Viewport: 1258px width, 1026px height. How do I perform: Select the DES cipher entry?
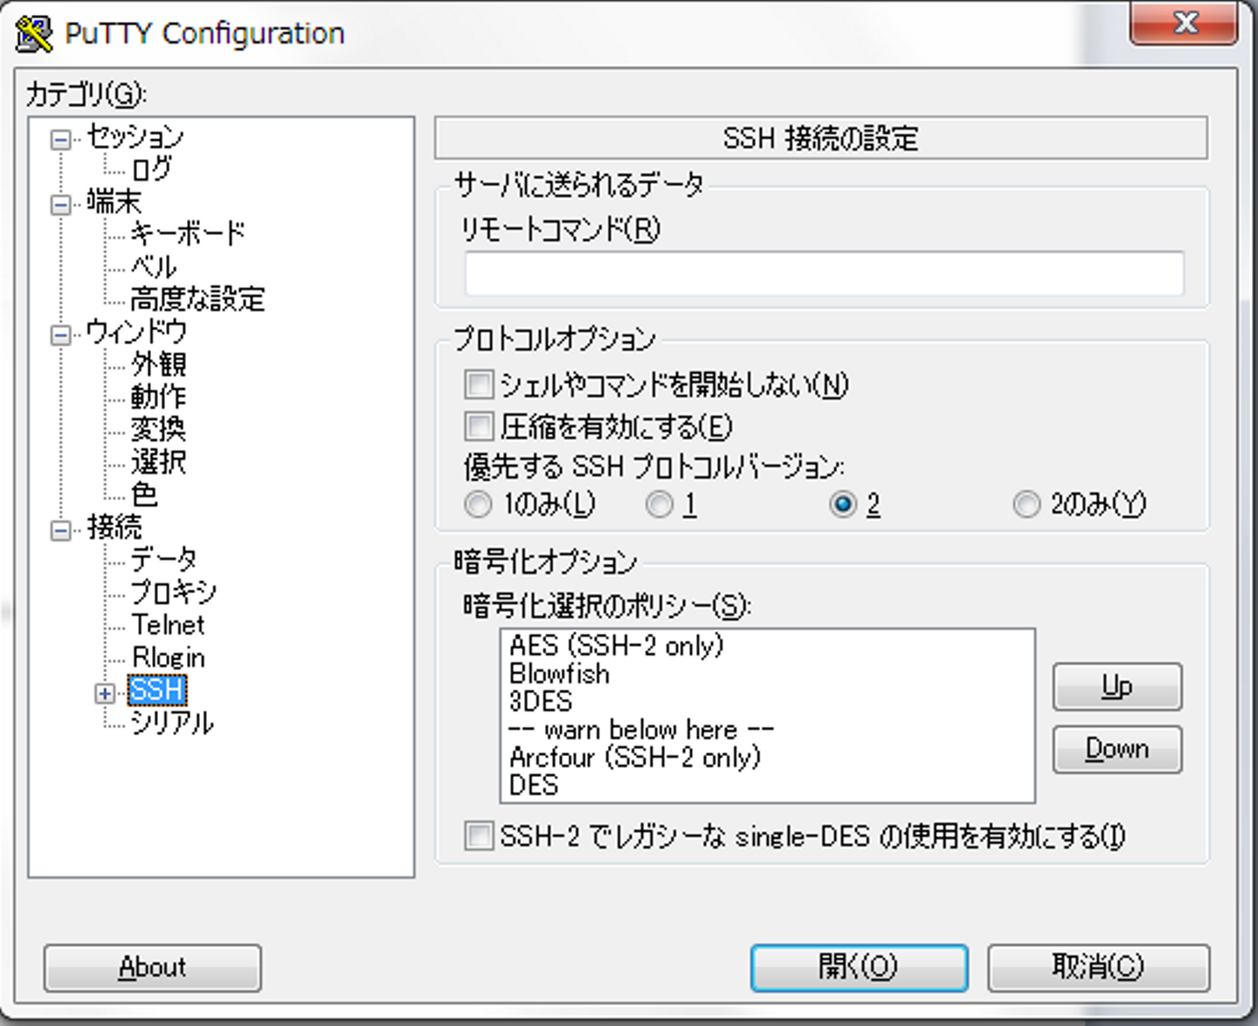click(534, 785)
